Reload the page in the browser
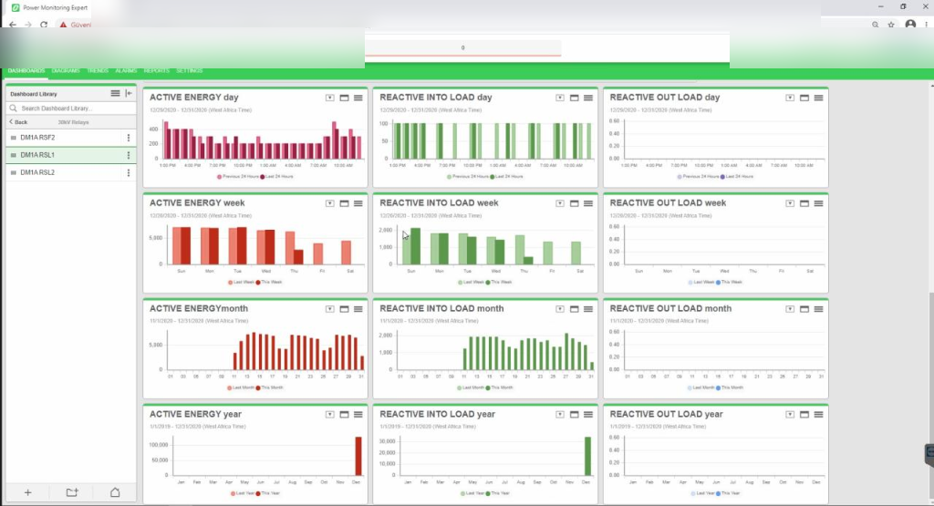 pos(44,25)
